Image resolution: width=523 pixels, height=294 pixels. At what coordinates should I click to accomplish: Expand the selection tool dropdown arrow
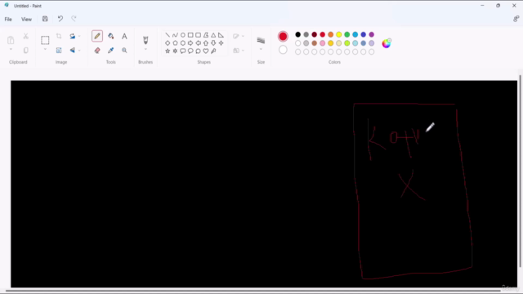[x=45, y=49]
